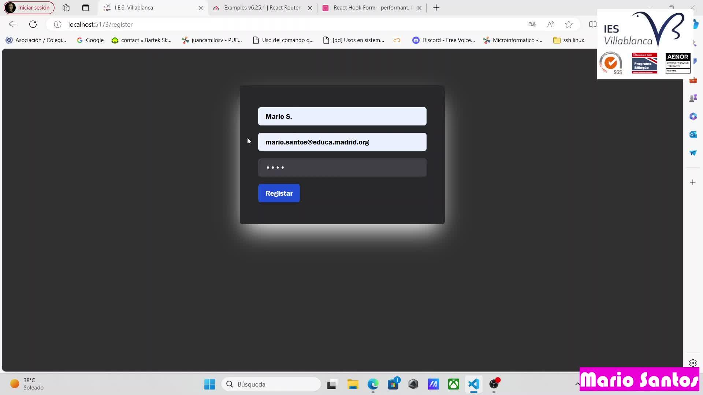Open the Discord bookmark

click(x=444, y=40)
